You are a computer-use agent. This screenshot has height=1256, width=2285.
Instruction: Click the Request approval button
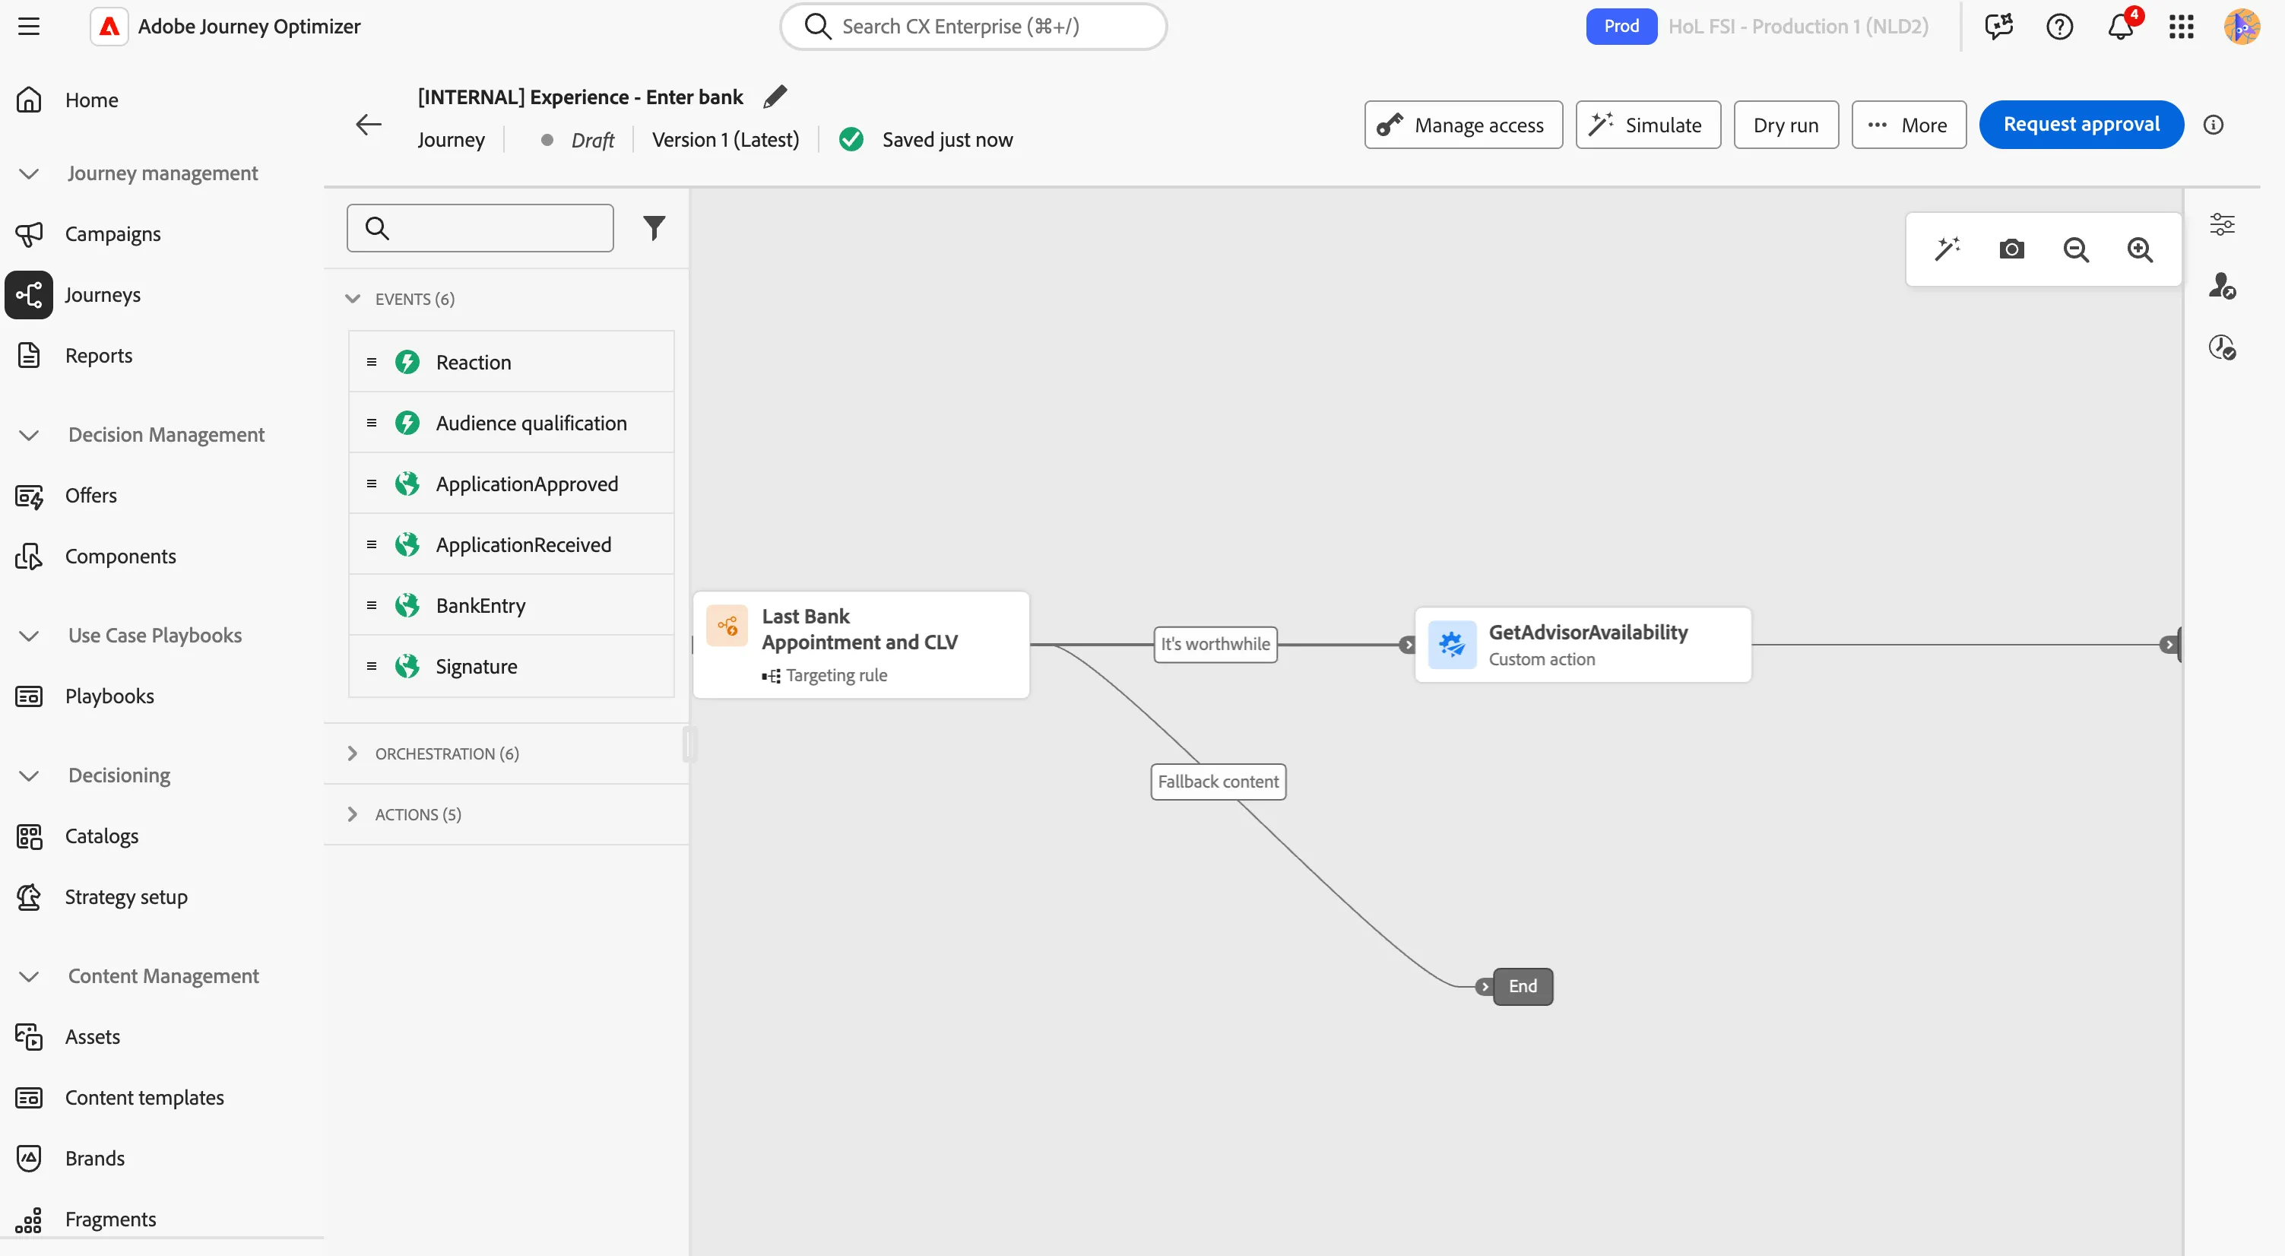(x=2080, y=125)
